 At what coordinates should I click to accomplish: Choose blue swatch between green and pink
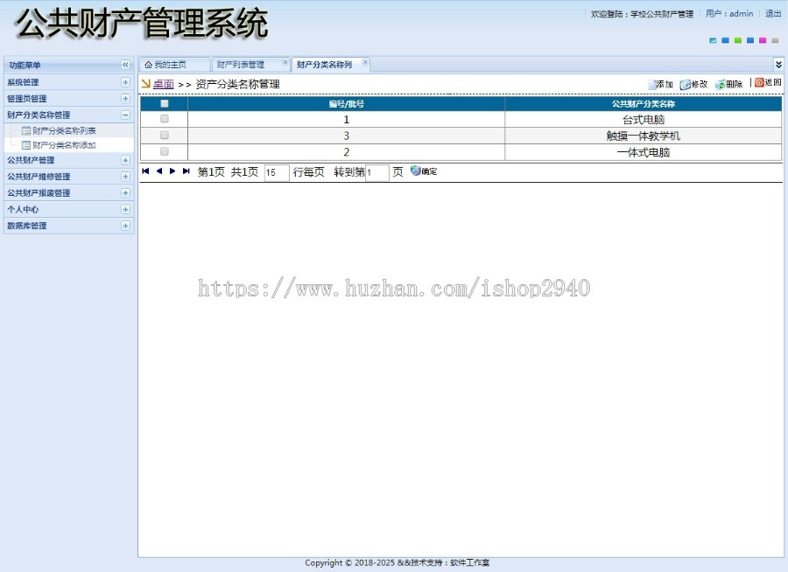coord(750,40)
